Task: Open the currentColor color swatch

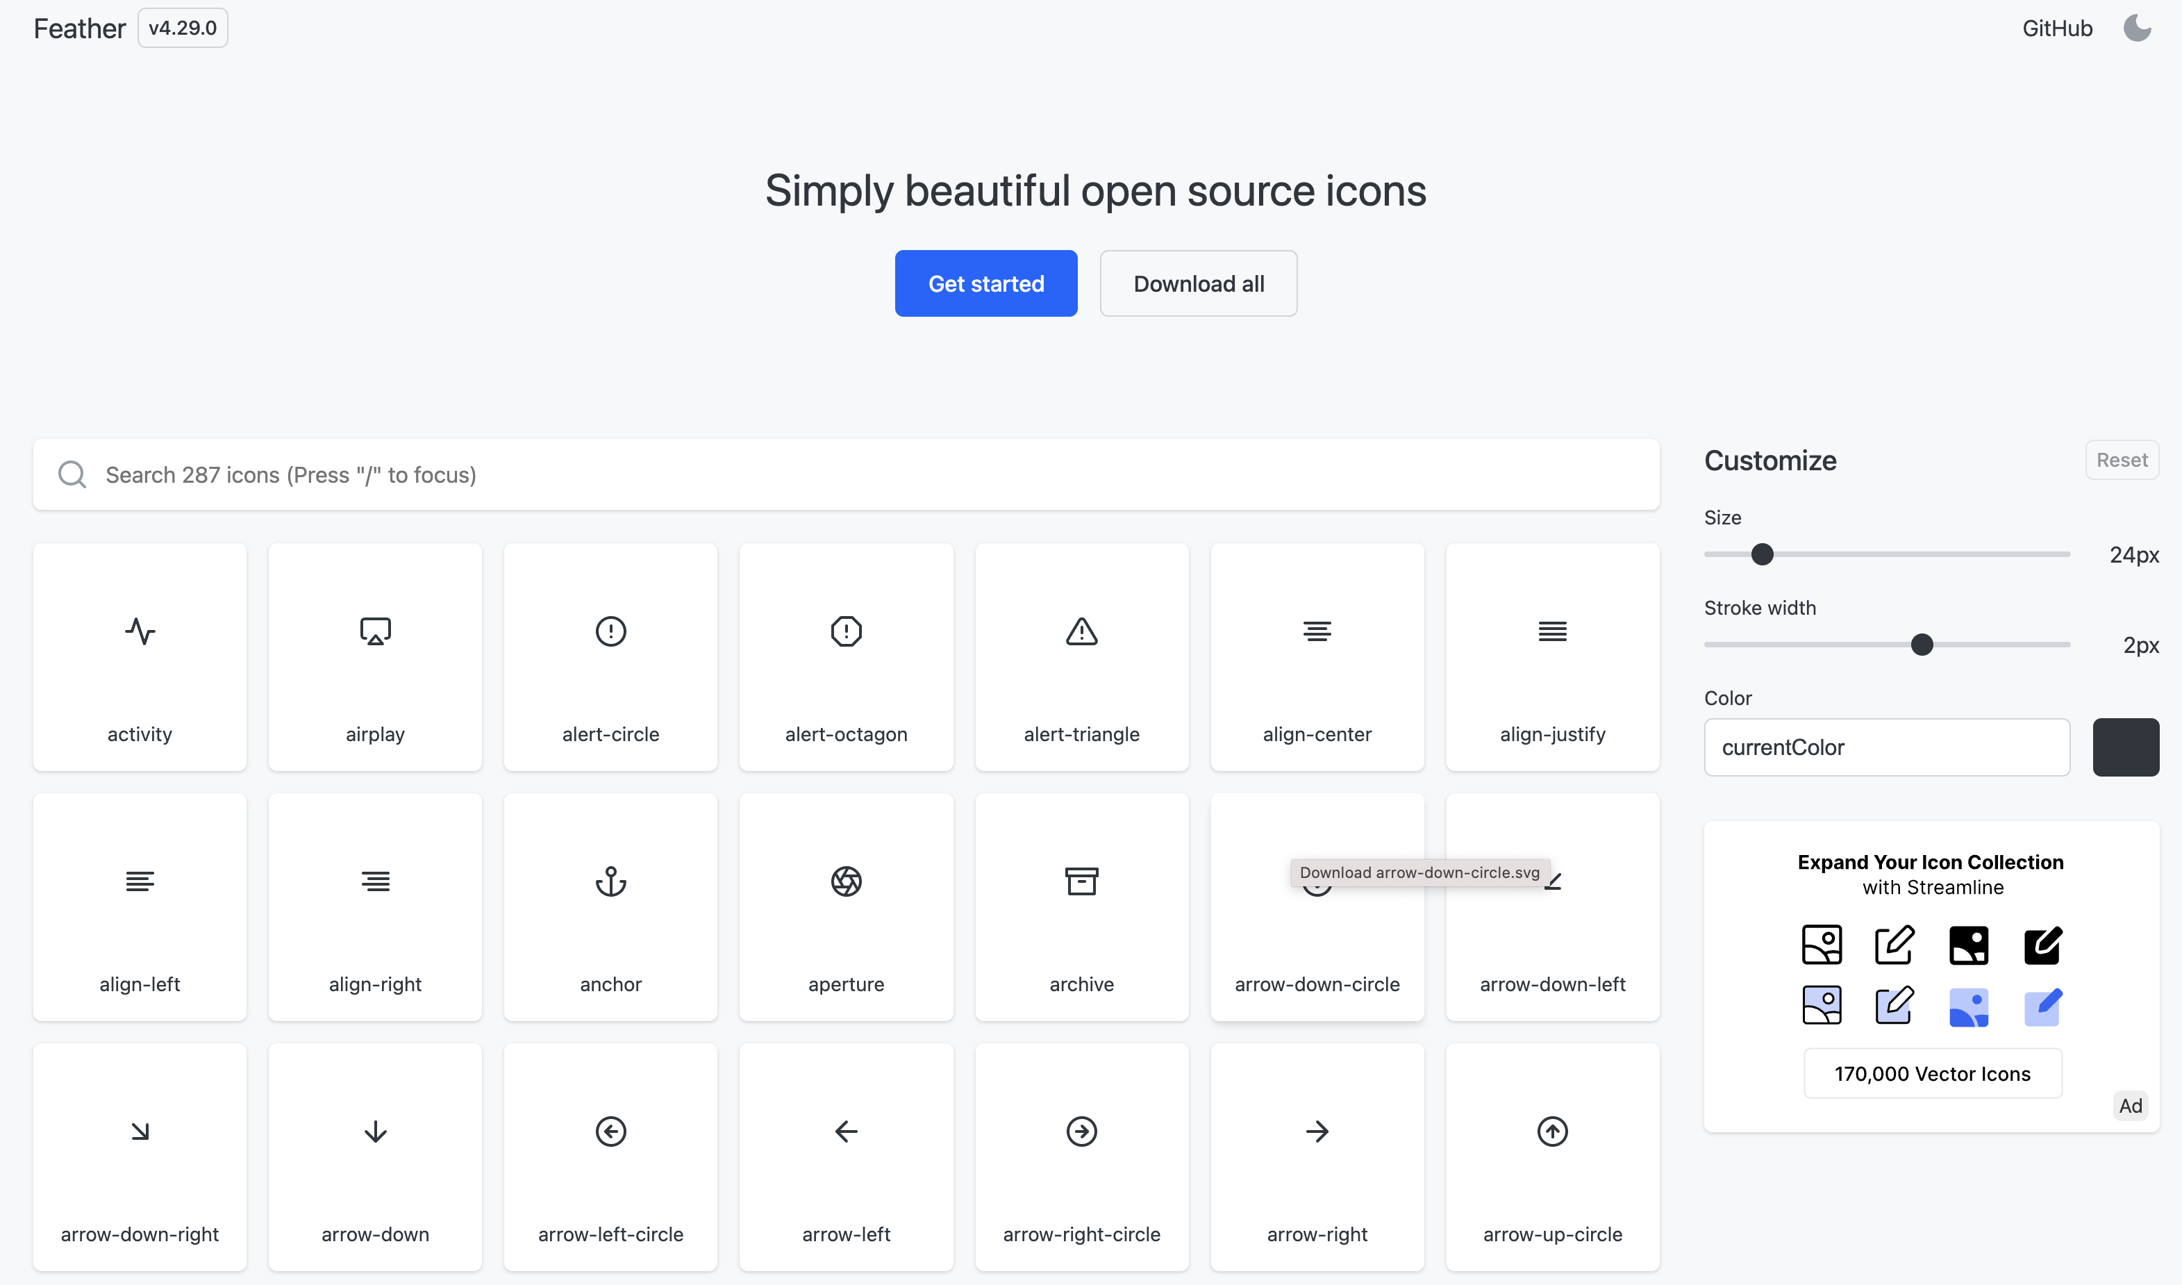Action: point(2126,747)
